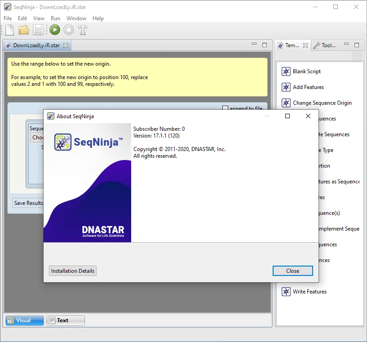Switch to the Text view tab
This screenshot has width=367, height=342.
pos(65,320)
